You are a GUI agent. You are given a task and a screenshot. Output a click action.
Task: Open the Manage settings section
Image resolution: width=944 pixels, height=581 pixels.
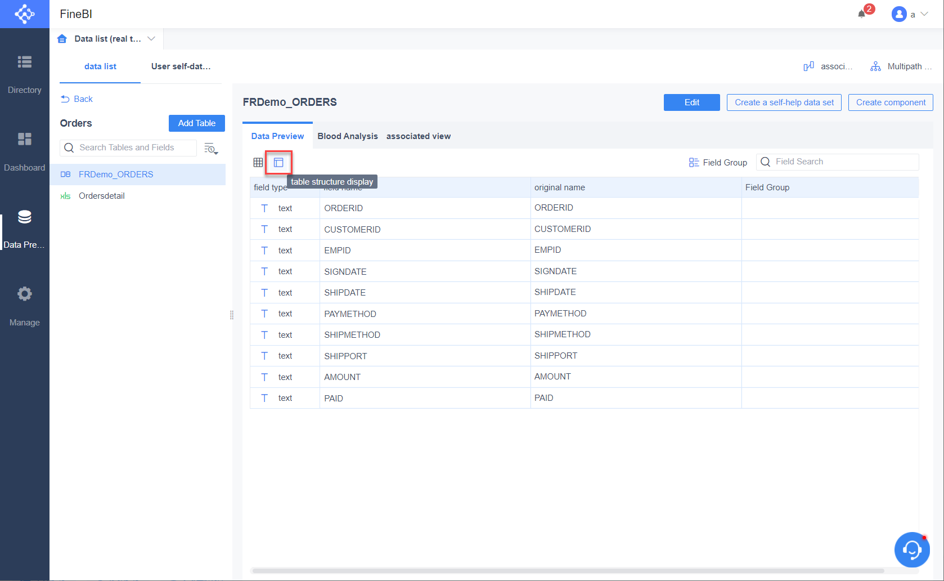click(25, 306)
